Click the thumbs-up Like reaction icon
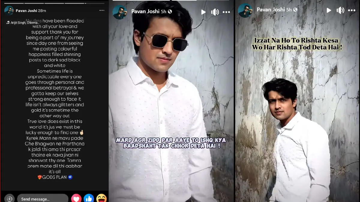360x202 pixels. point(89,198)
